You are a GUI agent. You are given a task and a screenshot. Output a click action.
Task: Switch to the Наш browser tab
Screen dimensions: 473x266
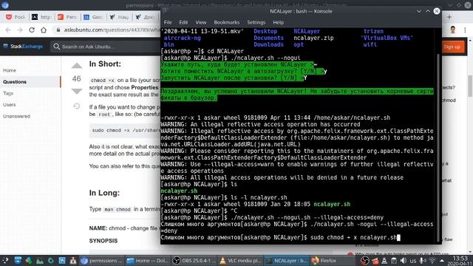(x=119, y=17)
